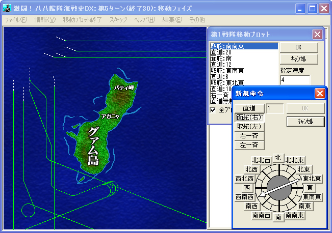Select the 北 (north) direction button

point(278,158)
